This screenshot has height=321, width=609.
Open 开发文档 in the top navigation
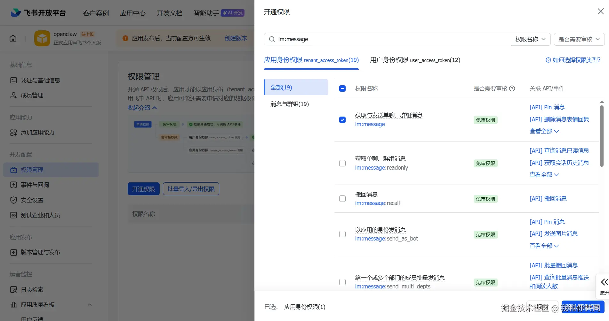tap(169, 13)
